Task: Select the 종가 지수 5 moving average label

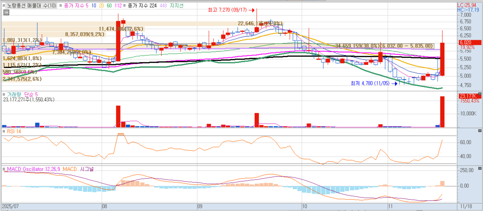Action: point(76,5)
